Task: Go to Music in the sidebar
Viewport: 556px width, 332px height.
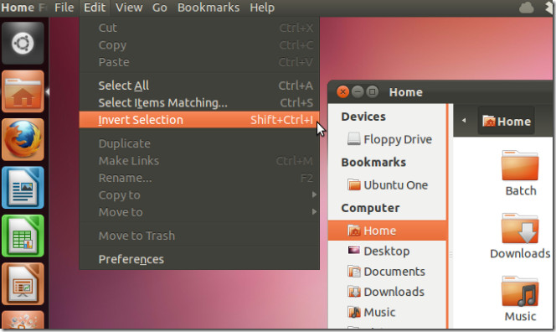Action: pos(387,313)
